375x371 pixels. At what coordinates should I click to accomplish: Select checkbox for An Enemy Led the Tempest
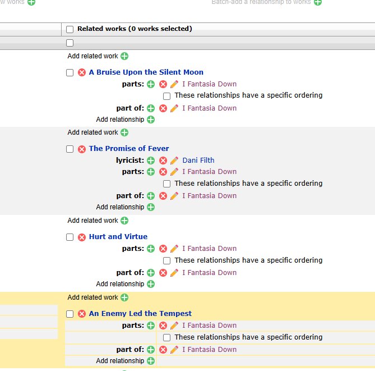coord(70,314)
